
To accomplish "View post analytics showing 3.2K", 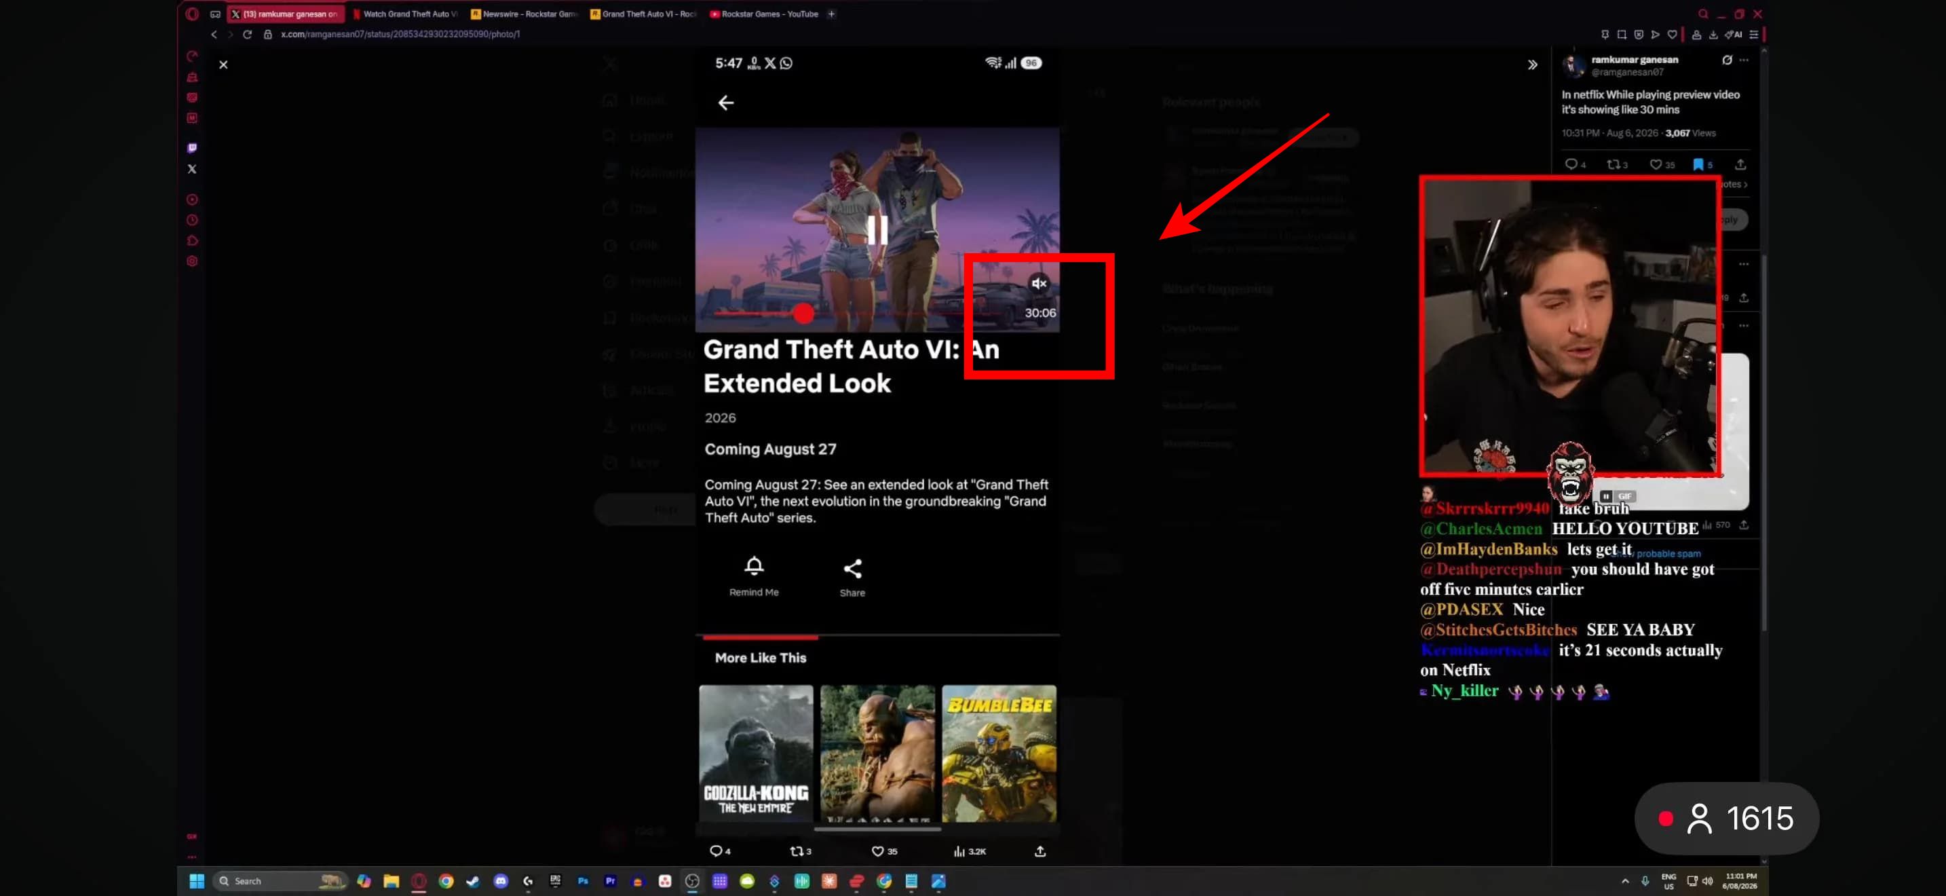I will coord(970,851).
